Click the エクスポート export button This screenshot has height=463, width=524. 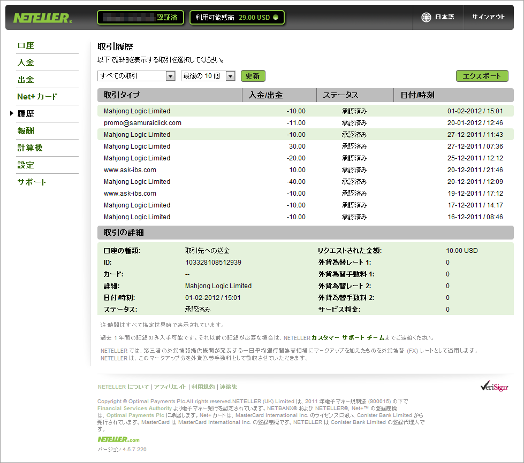(x=482, y=76)
